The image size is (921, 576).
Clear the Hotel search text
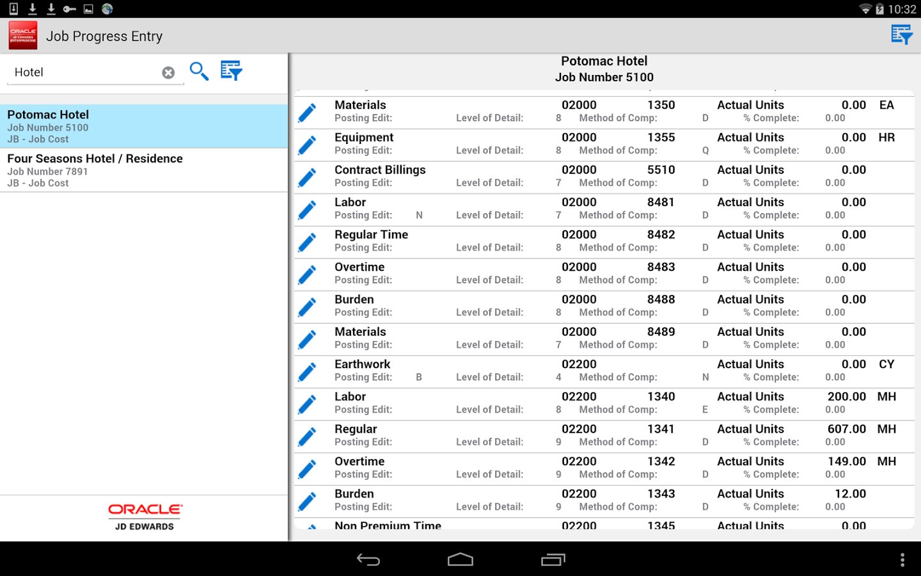click(x=168, y=73)
